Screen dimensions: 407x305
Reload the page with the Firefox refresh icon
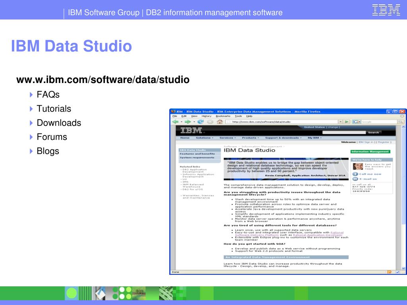click(200, 122)
